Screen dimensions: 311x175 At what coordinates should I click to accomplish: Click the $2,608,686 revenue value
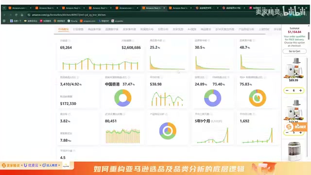tap(131, 48)
